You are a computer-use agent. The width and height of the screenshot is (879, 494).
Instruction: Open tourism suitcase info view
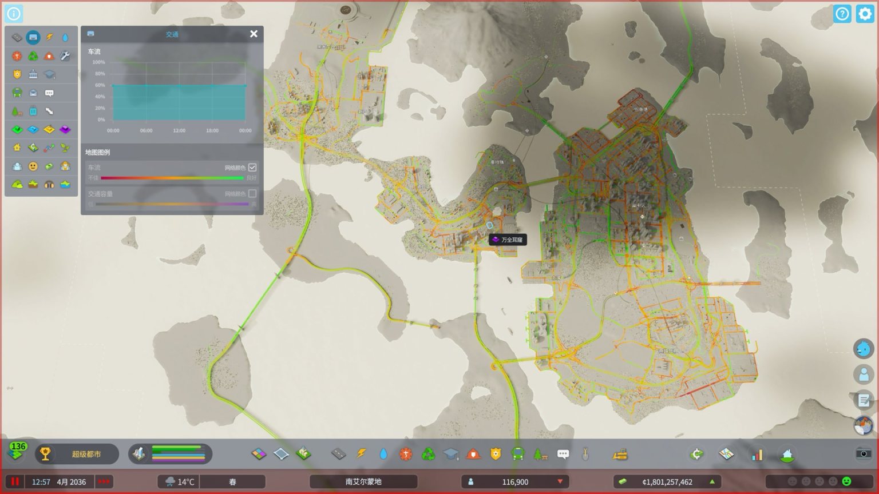pyautogui.click(x=33, y=111)
